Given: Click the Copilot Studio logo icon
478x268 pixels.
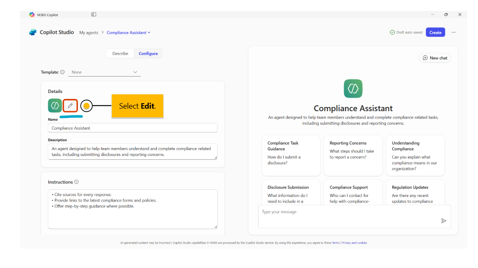Looking at the screenshot, I should pyautogui.click(x=33, y=32).
